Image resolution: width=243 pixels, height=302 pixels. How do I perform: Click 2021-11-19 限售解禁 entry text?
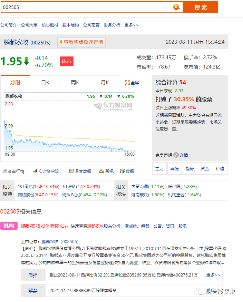(x=83, y=290)
